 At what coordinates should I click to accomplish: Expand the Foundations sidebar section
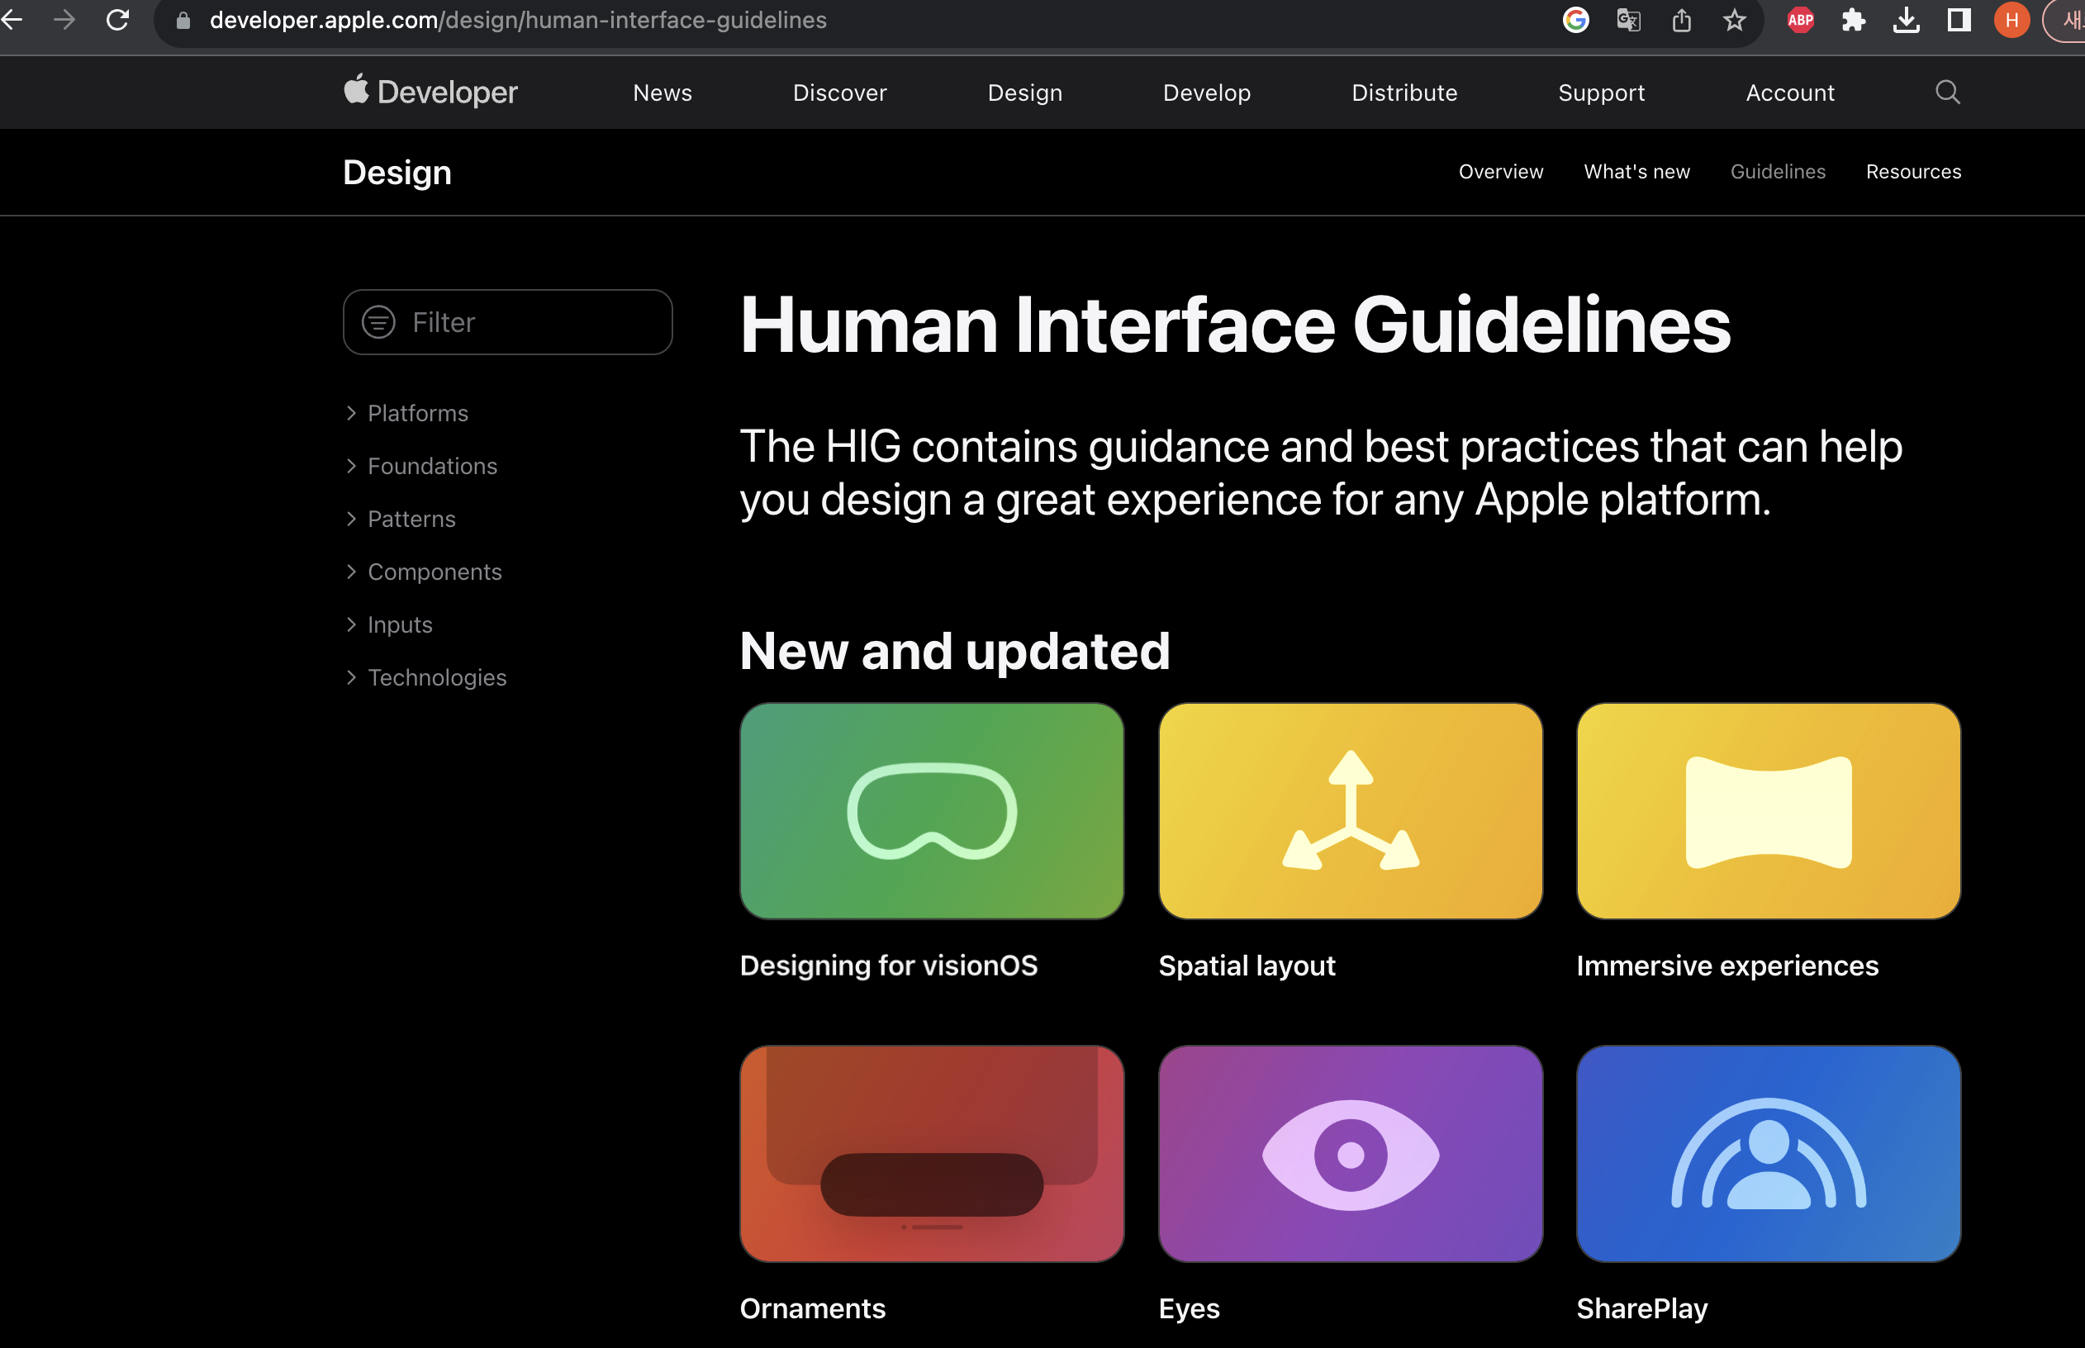431,466
